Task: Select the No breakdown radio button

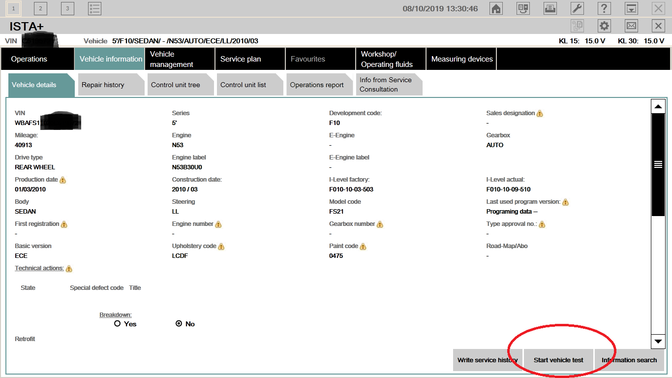Action: coord(179,324)
